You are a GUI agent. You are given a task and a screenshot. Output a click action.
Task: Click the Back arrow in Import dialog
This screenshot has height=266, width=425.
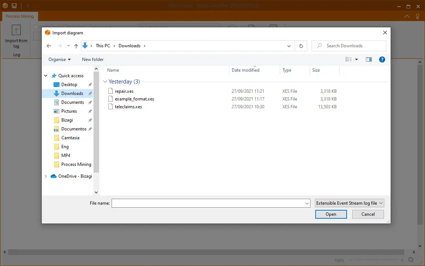(x=49, y=46)
